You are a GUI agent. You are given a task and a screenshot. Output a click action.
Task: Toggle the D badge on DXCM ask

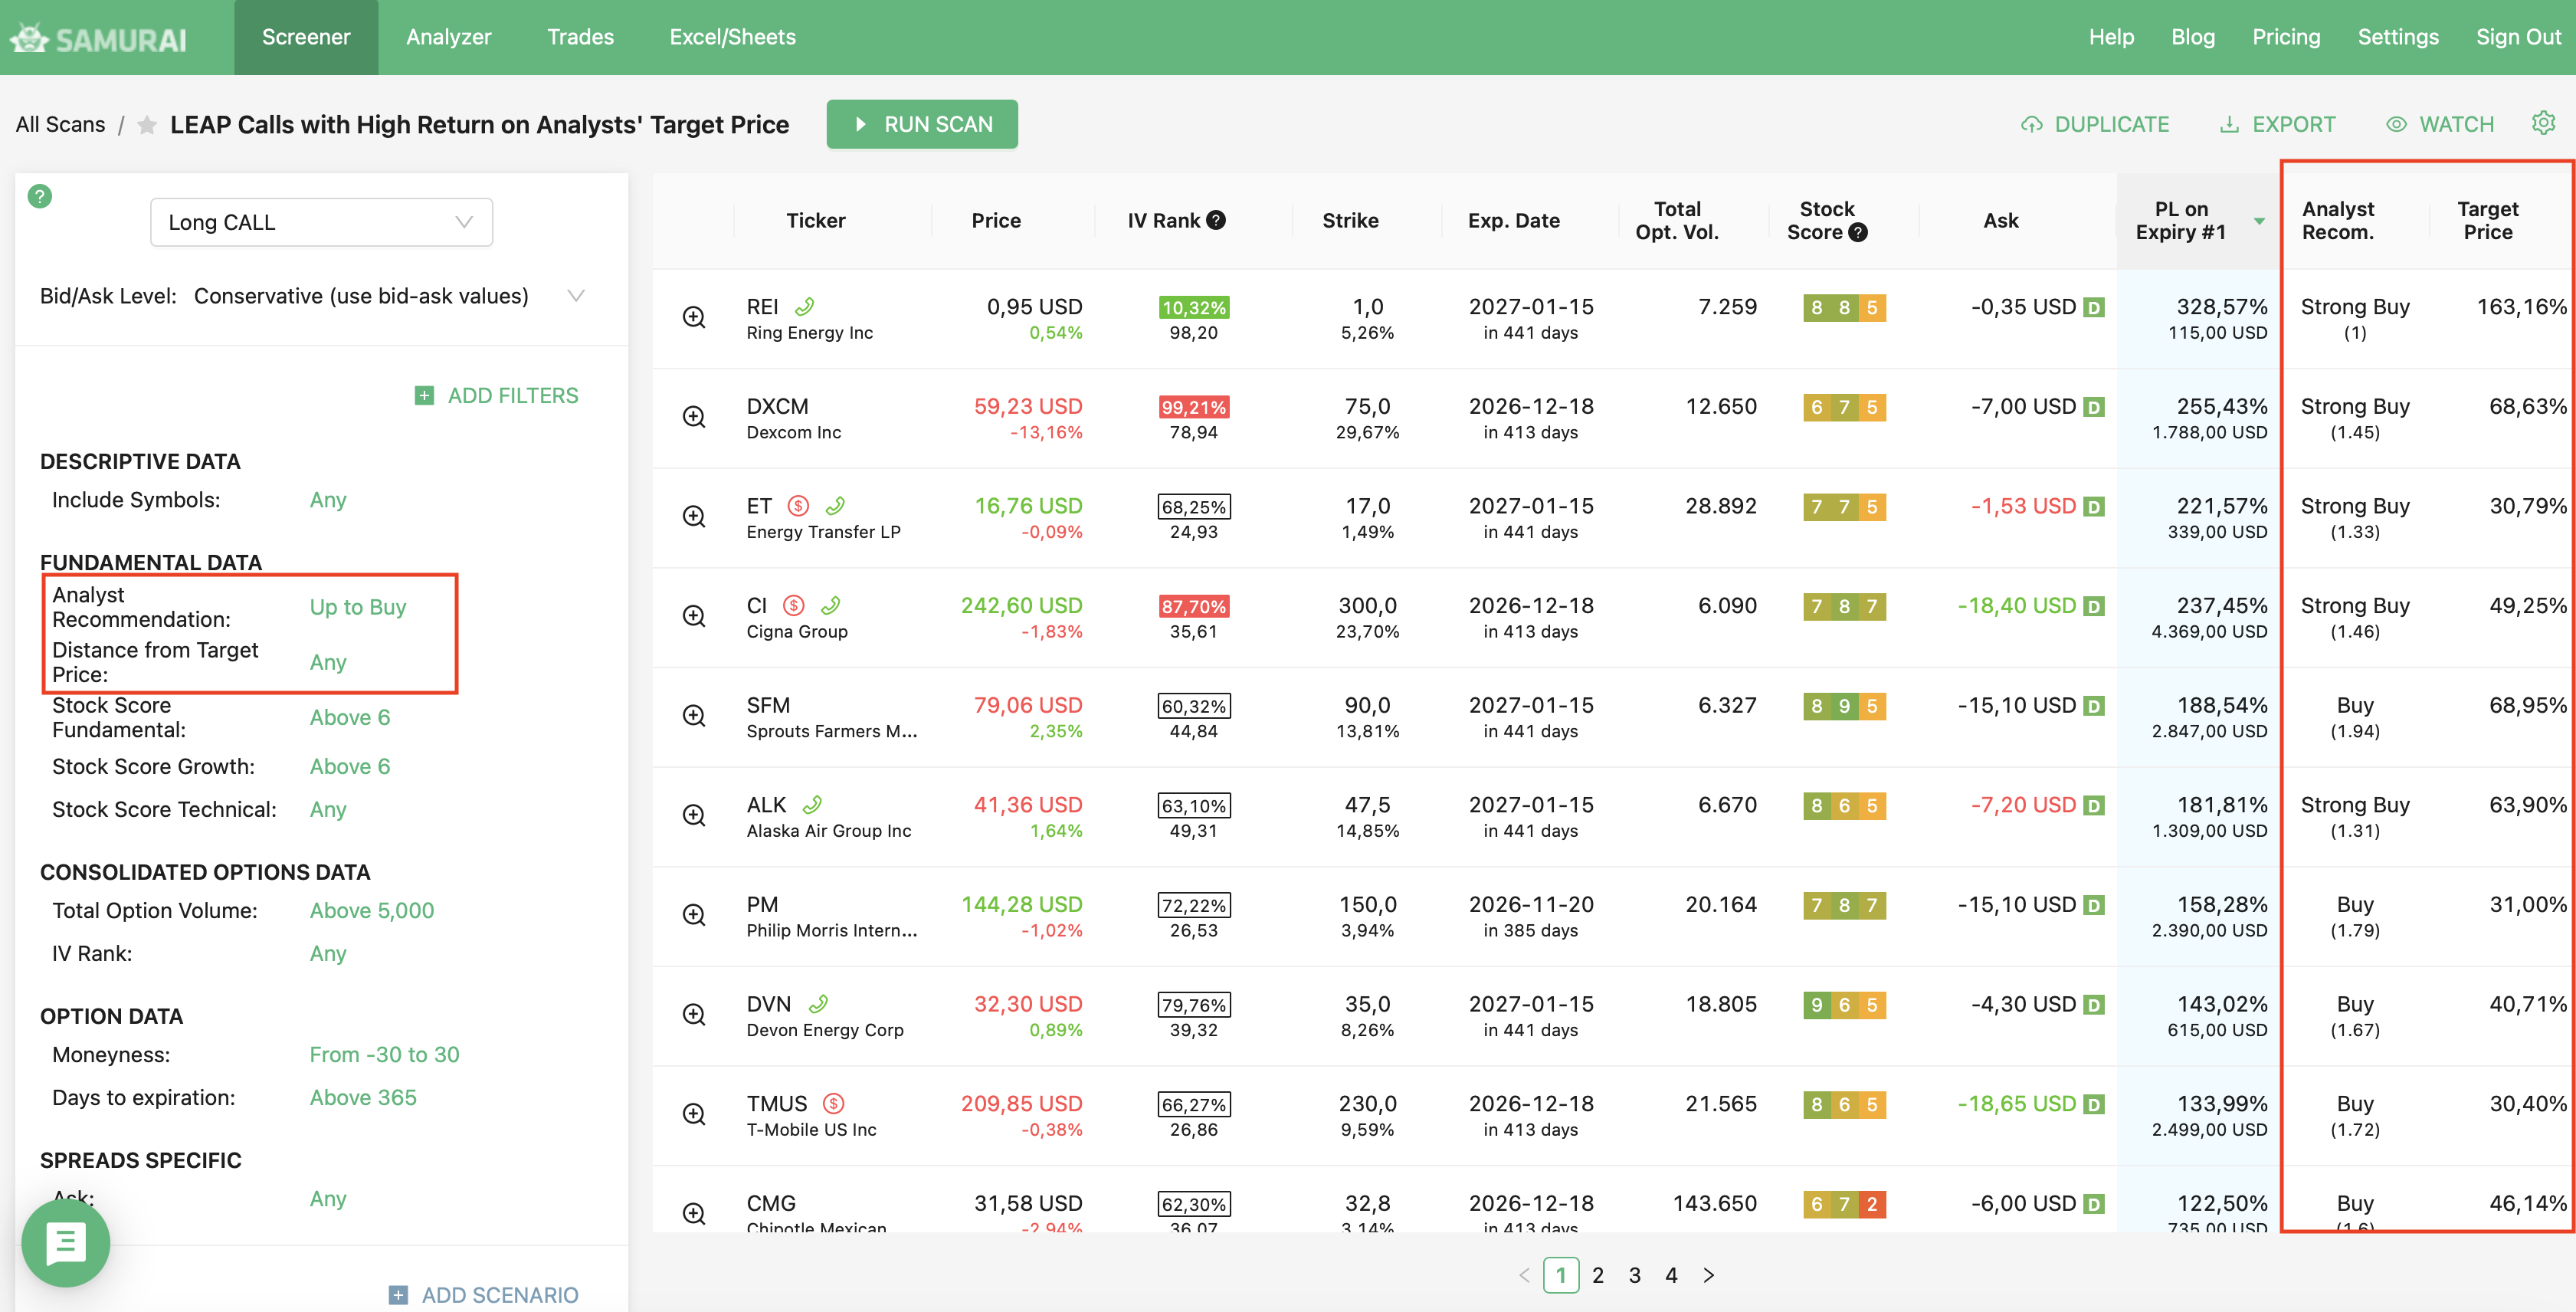2093,407
